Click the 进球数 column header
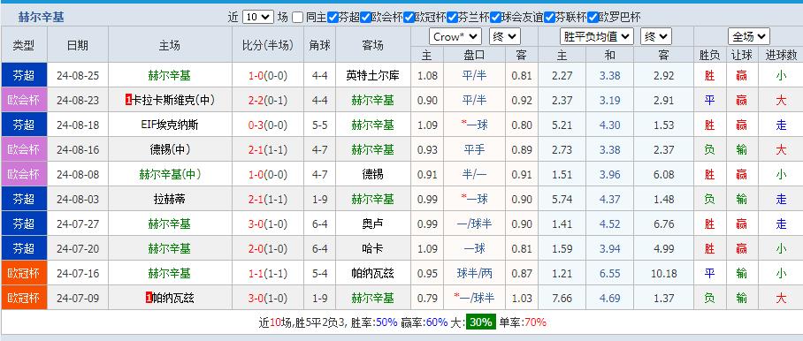 (x=781, y=55)
